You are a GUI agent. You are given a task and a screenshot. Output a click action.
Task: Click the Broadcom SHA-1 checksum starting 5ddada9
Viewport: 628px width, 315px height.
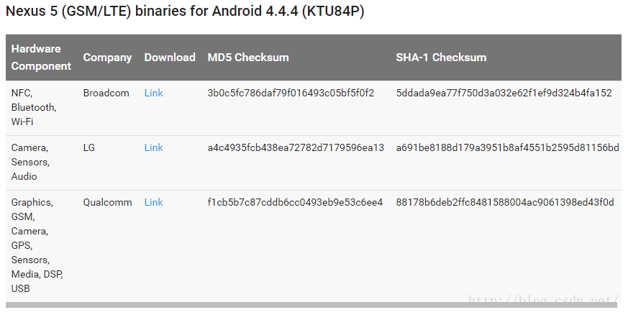(504, 93)
